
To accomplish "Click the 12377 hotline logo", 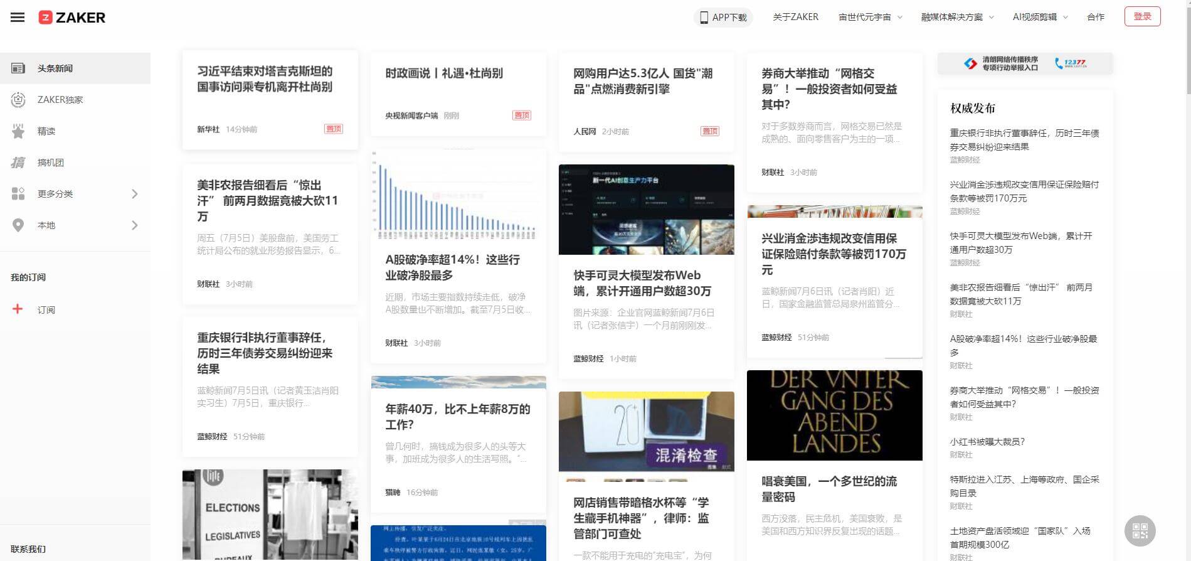I will (1071, 63).
